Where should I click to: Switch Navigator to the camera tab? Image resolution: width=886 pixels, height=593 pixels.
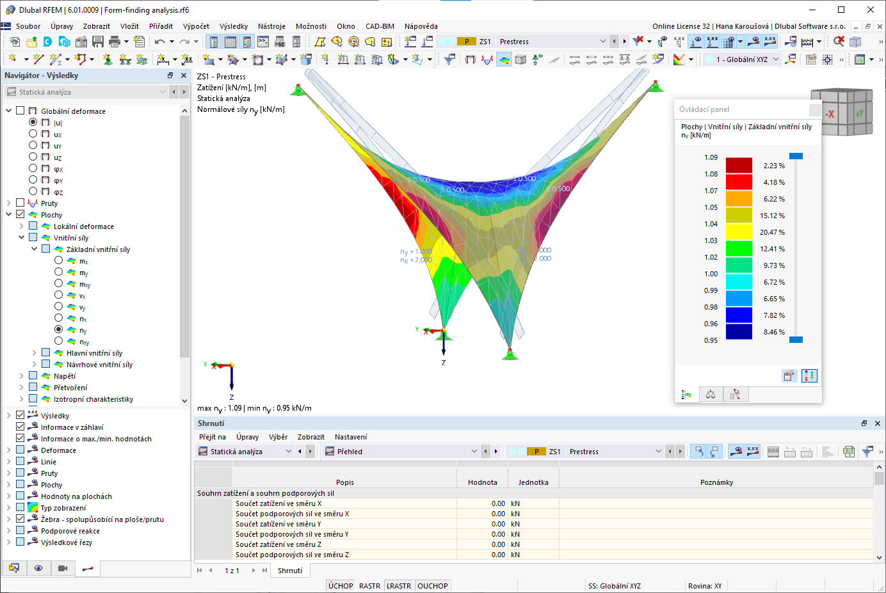(x=63, y=568)
